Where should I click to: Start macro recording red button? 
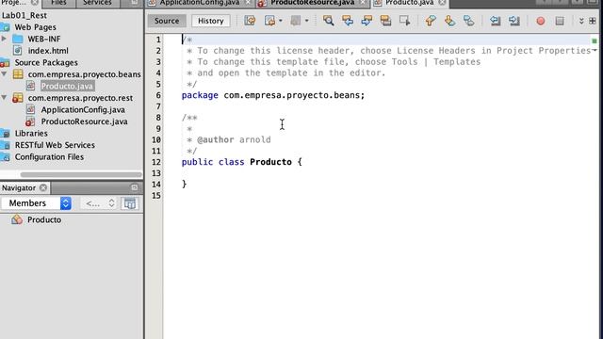(540, 21)
